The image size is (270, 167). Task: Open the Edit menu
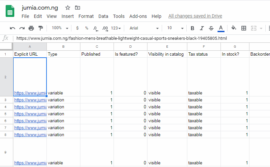(38, 16)
